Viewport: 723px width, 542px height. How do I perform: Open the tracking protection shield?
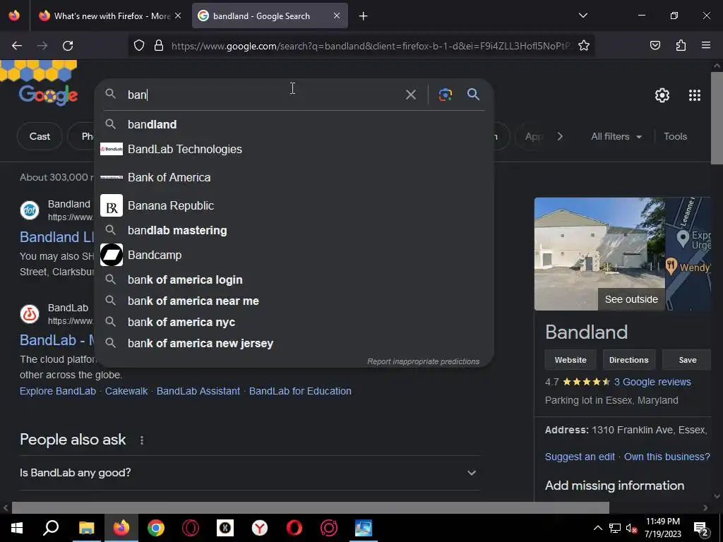pos(139,46)
